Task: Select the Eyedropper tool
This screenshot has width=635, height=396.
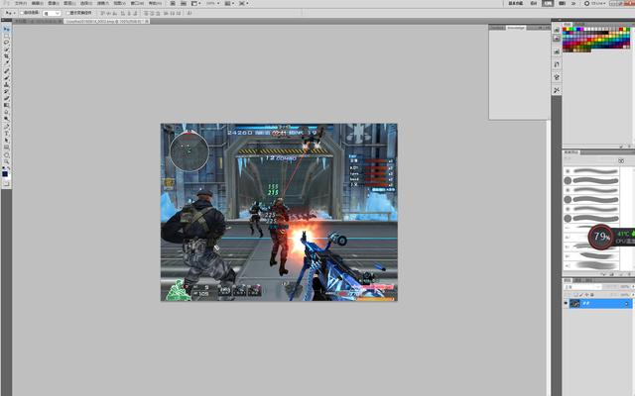Action: click(7, 62)
